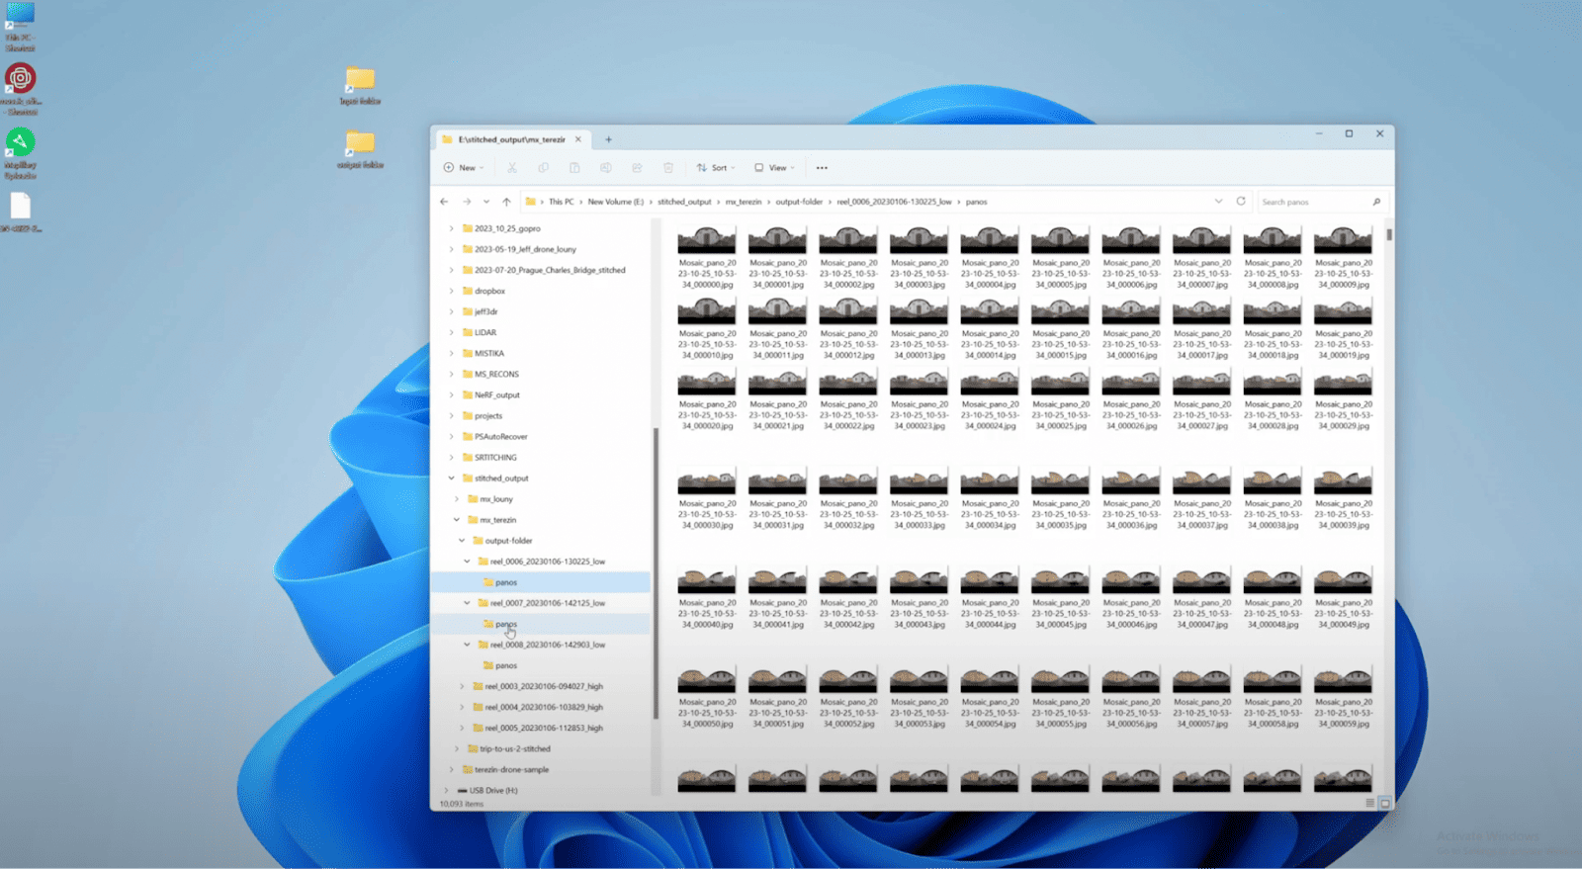The image size is (1582, 869).
Task: Open the See more ellipsis menu
Action: coord(822,168)
